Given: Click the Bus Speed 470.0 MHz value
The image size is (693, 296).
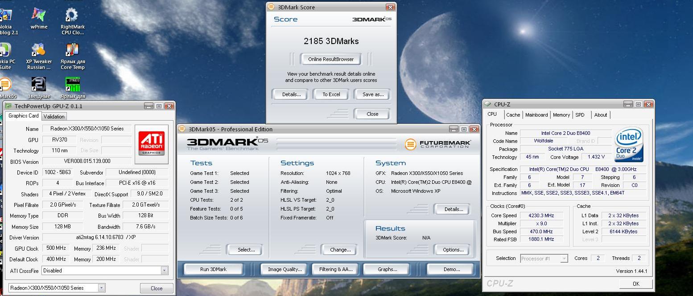Looking at the screenshot, I should pos(541,231).
